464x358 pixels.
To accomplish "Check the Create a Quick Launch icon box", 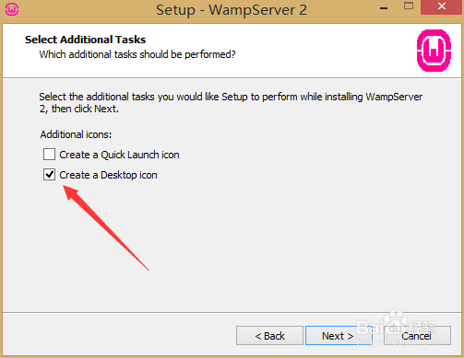I will 49,155.
